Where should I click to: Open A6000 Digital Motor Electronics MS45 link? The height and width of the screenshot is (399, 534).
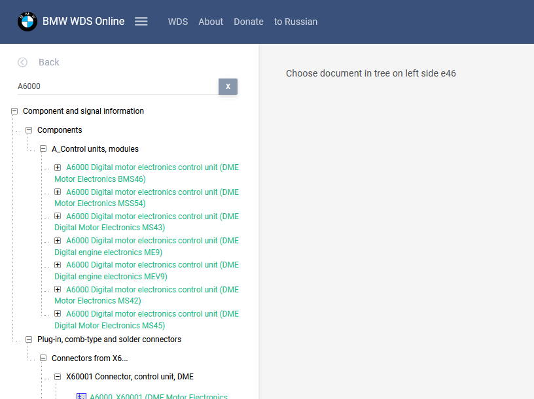click(x=147, y=319)
